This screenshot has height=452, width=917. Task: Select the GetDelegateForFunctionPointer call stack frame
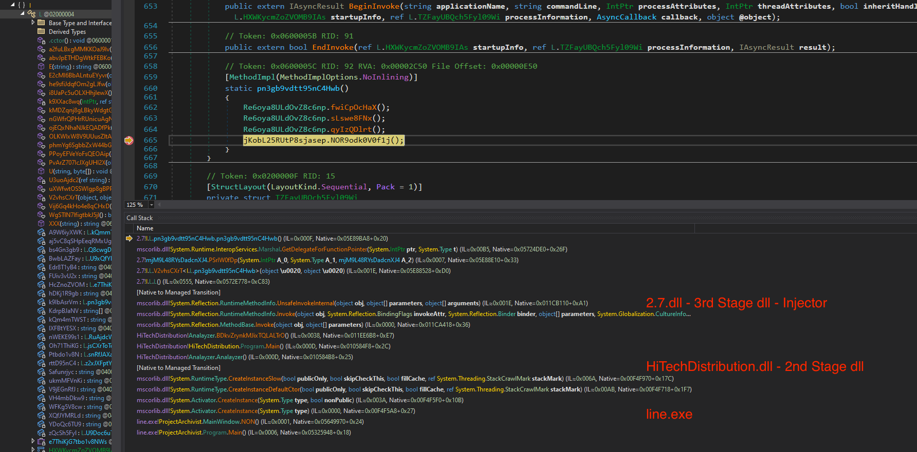[352, 249]
